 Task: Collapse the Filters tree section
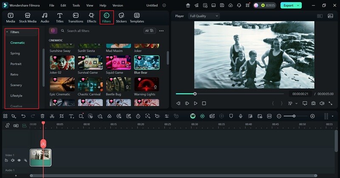tap(7, 32)
